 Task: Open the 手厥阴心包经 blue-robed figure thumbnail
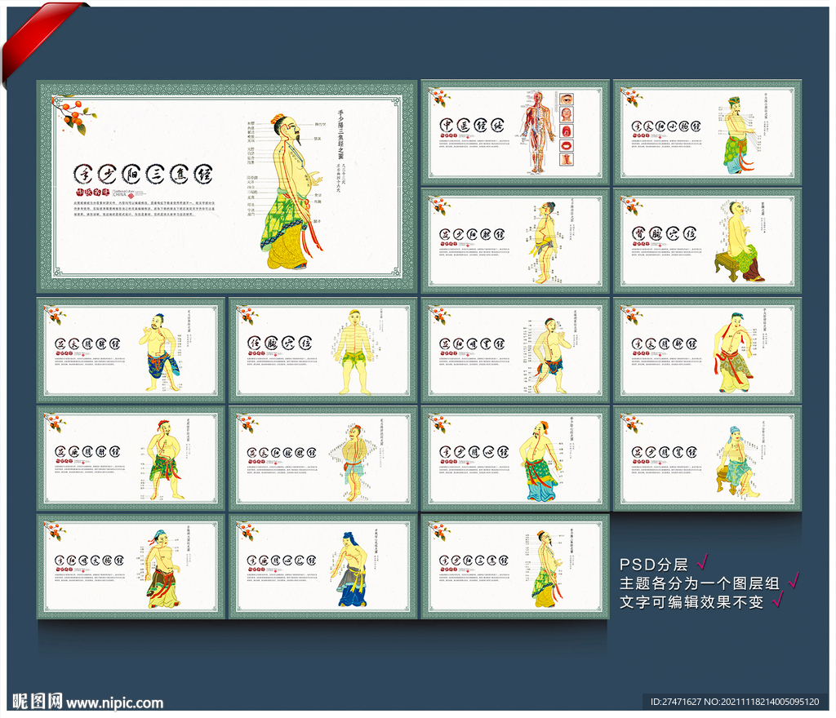pos(323,567)
